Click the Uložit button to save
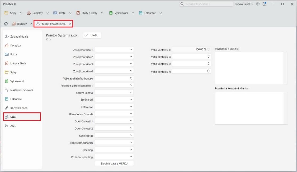The height and width of the screenshot is (172, 297). coord(92,35)
